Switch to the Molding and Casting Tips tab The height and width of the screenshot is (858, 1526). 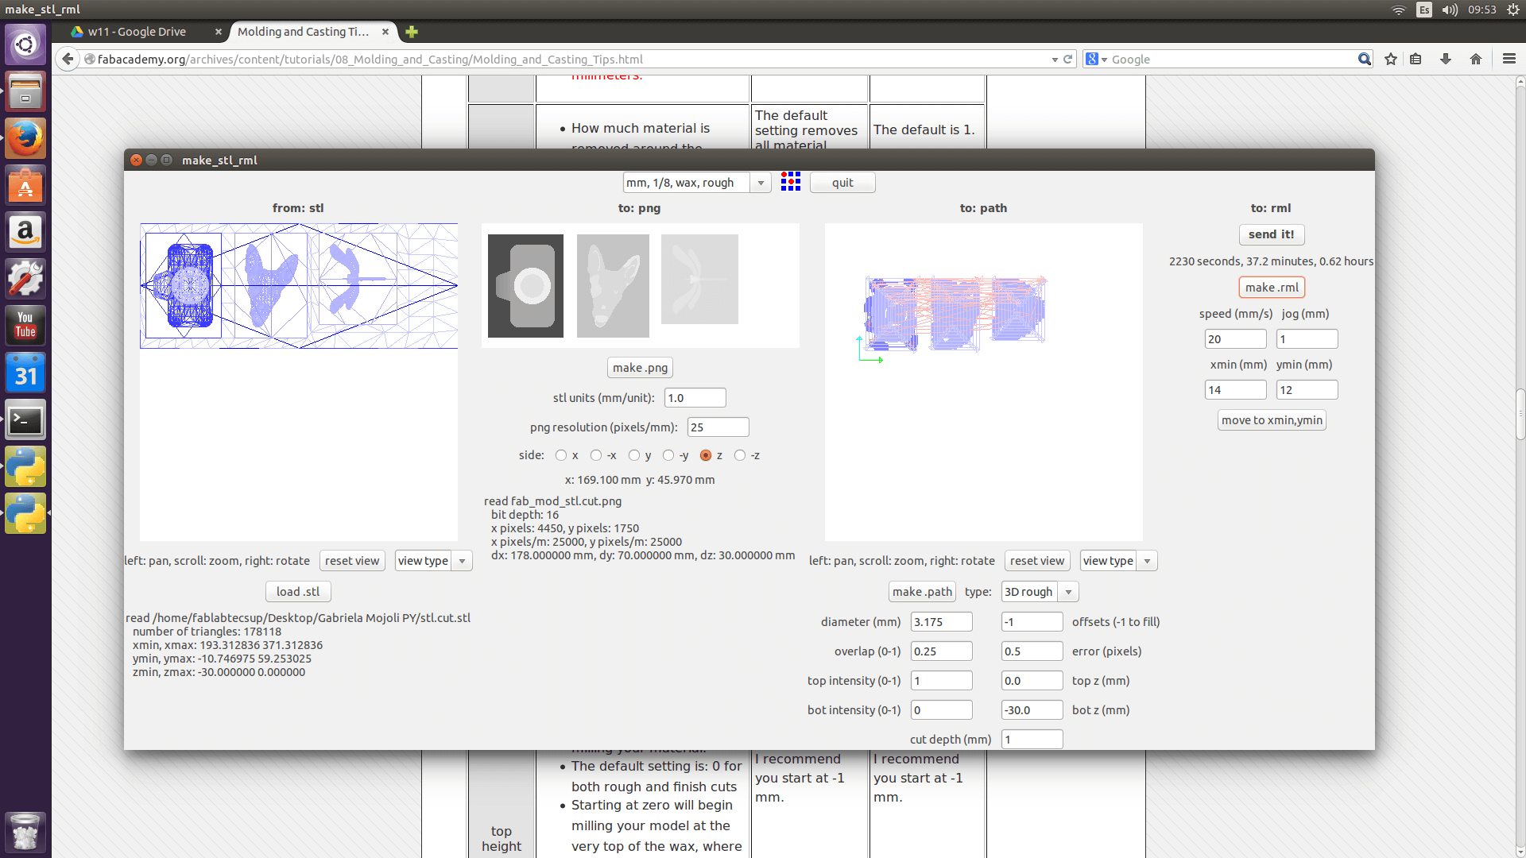click(x=303, y=32)
